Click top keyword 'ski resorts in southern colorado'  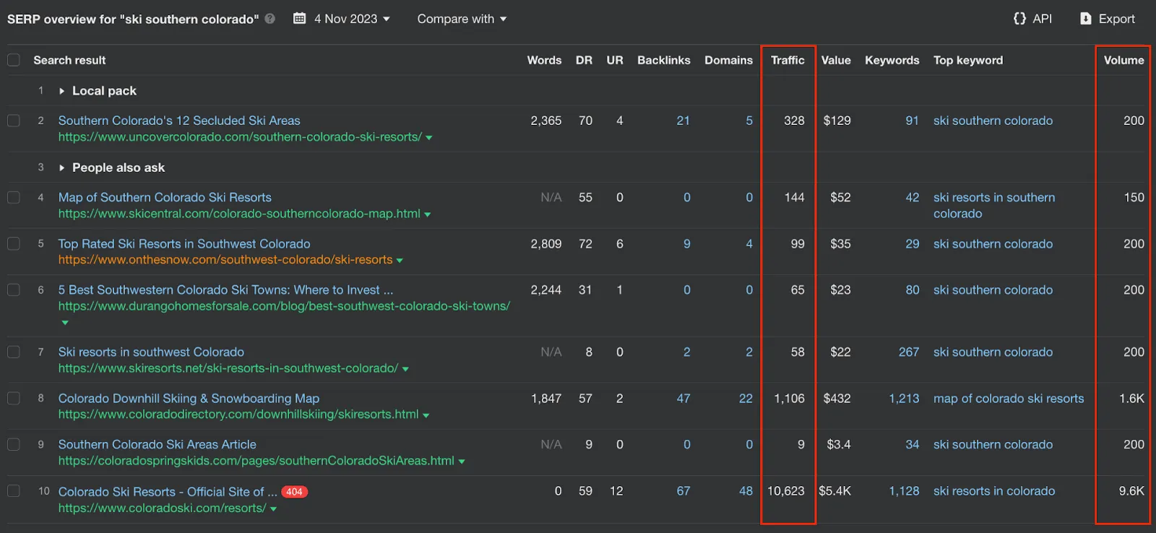pos(994,205)
